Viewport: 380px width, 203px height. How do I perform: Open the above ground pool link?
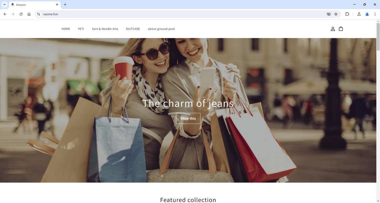coord(161,29)
